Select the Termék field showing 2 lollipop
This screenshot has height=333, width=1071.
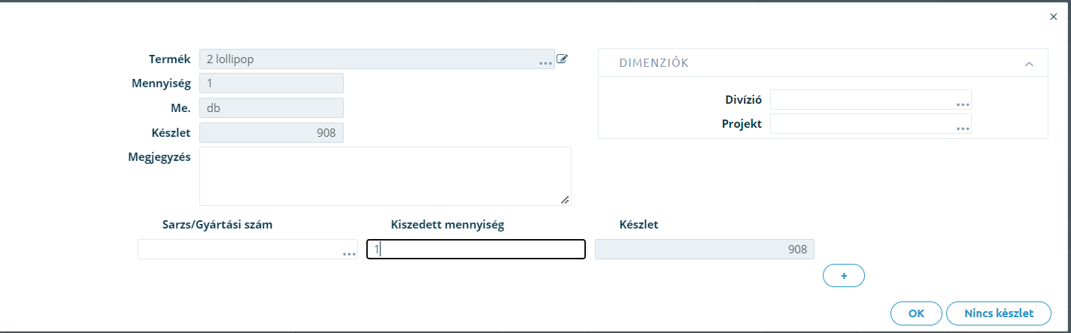pos(377,59)
